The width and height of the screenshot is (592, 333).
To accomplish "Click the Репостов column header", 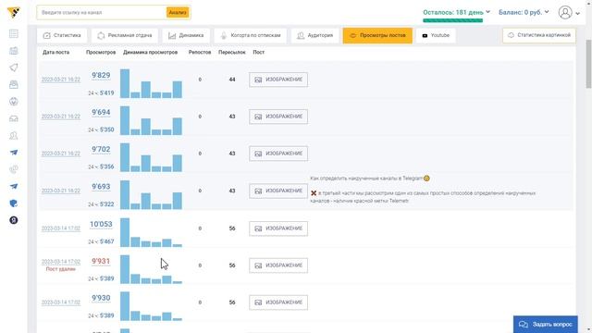I will 200,53.
